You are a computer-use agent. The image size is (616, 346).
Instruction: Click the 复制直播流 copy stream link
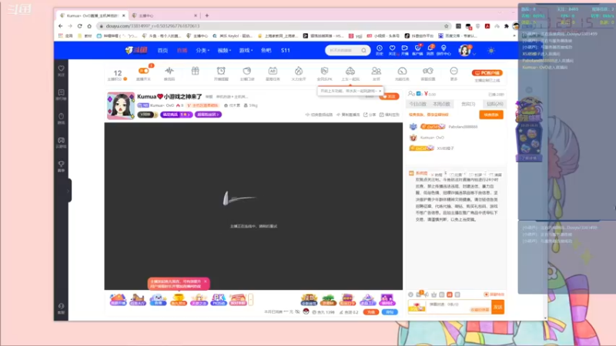[348, 115]
